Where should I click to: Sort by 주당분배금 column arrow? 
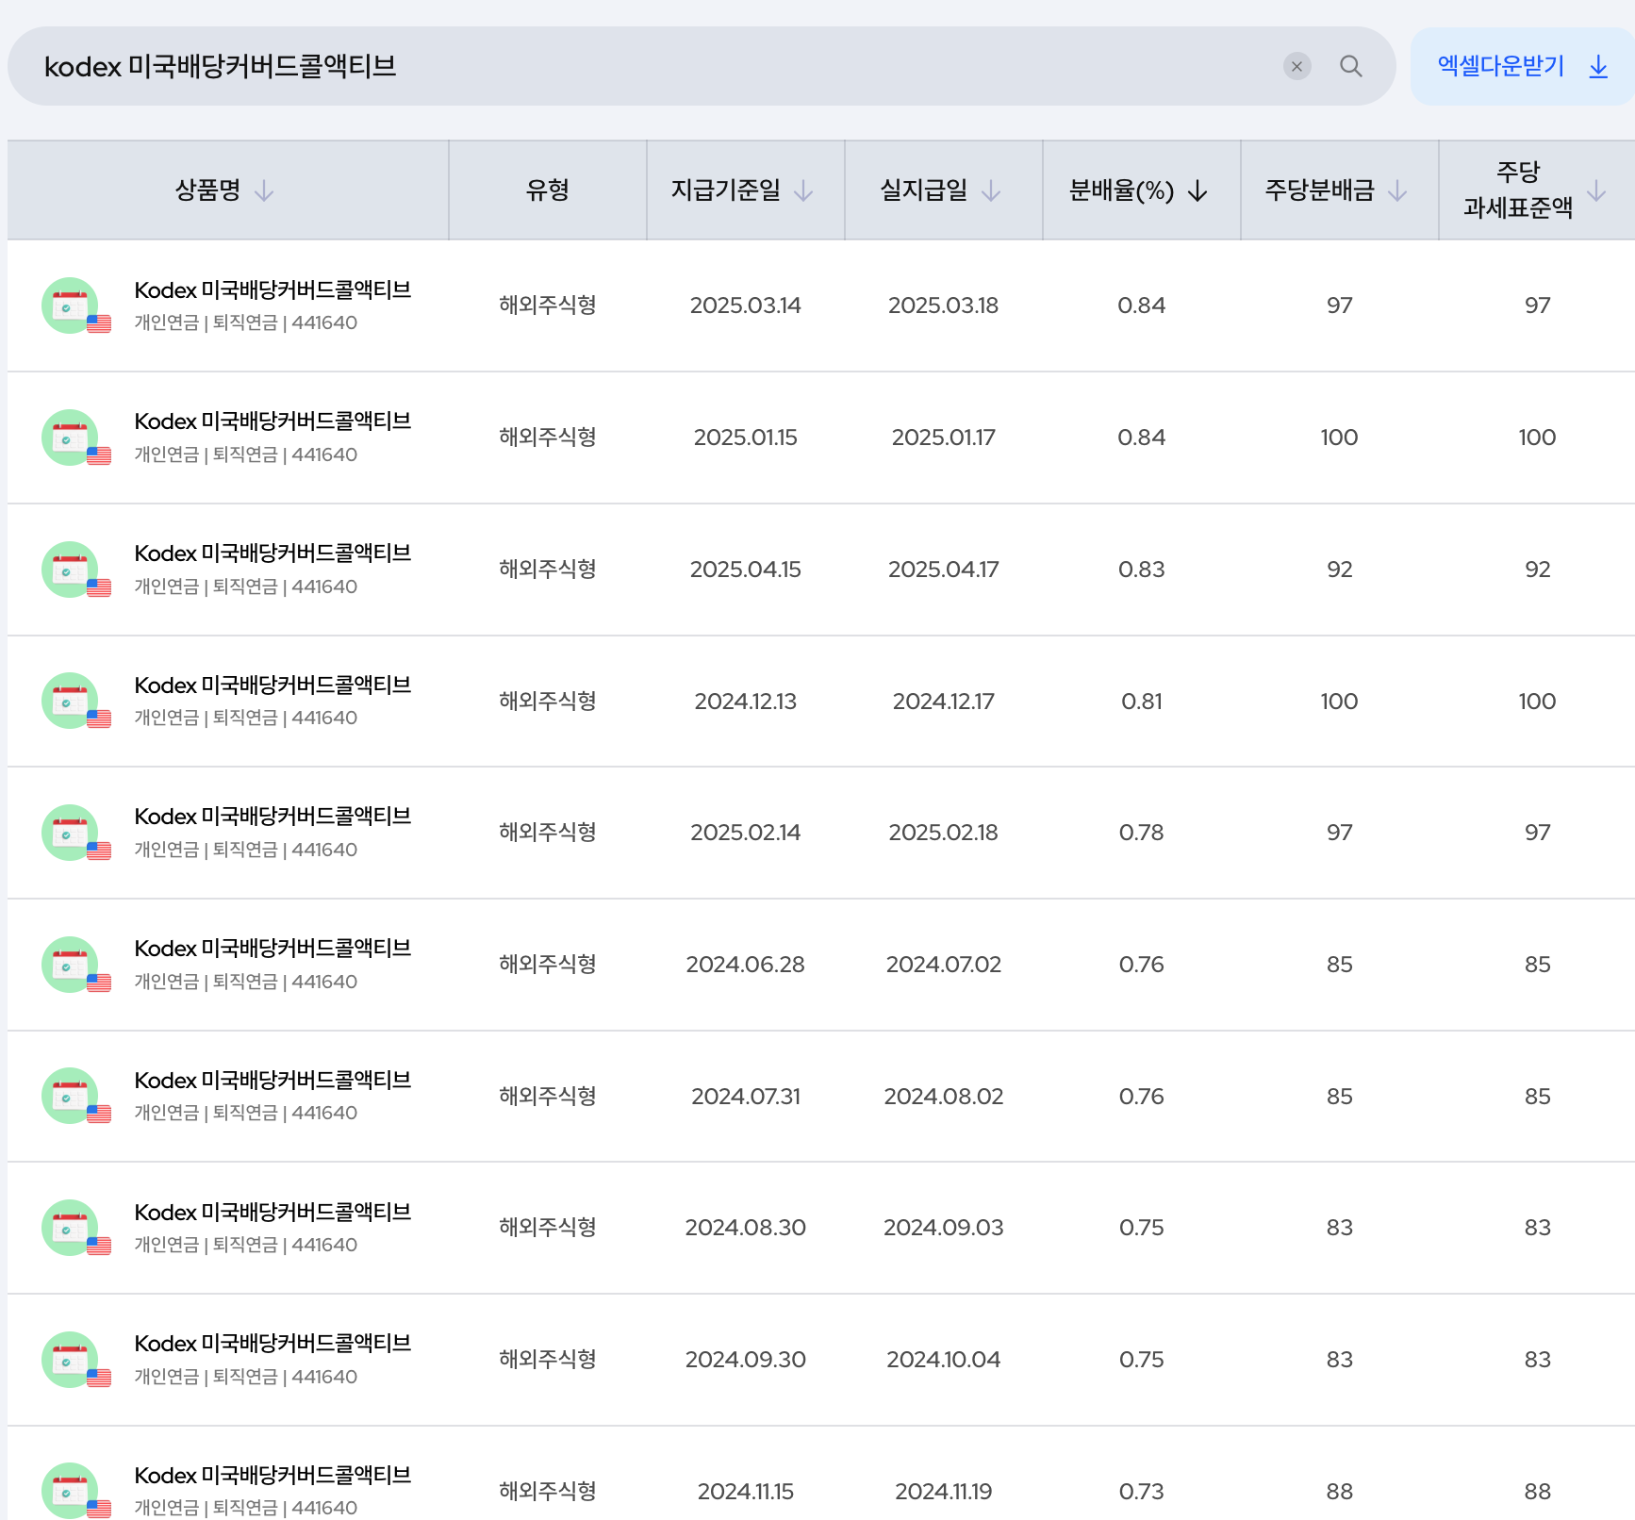[x=1397, y=191]
